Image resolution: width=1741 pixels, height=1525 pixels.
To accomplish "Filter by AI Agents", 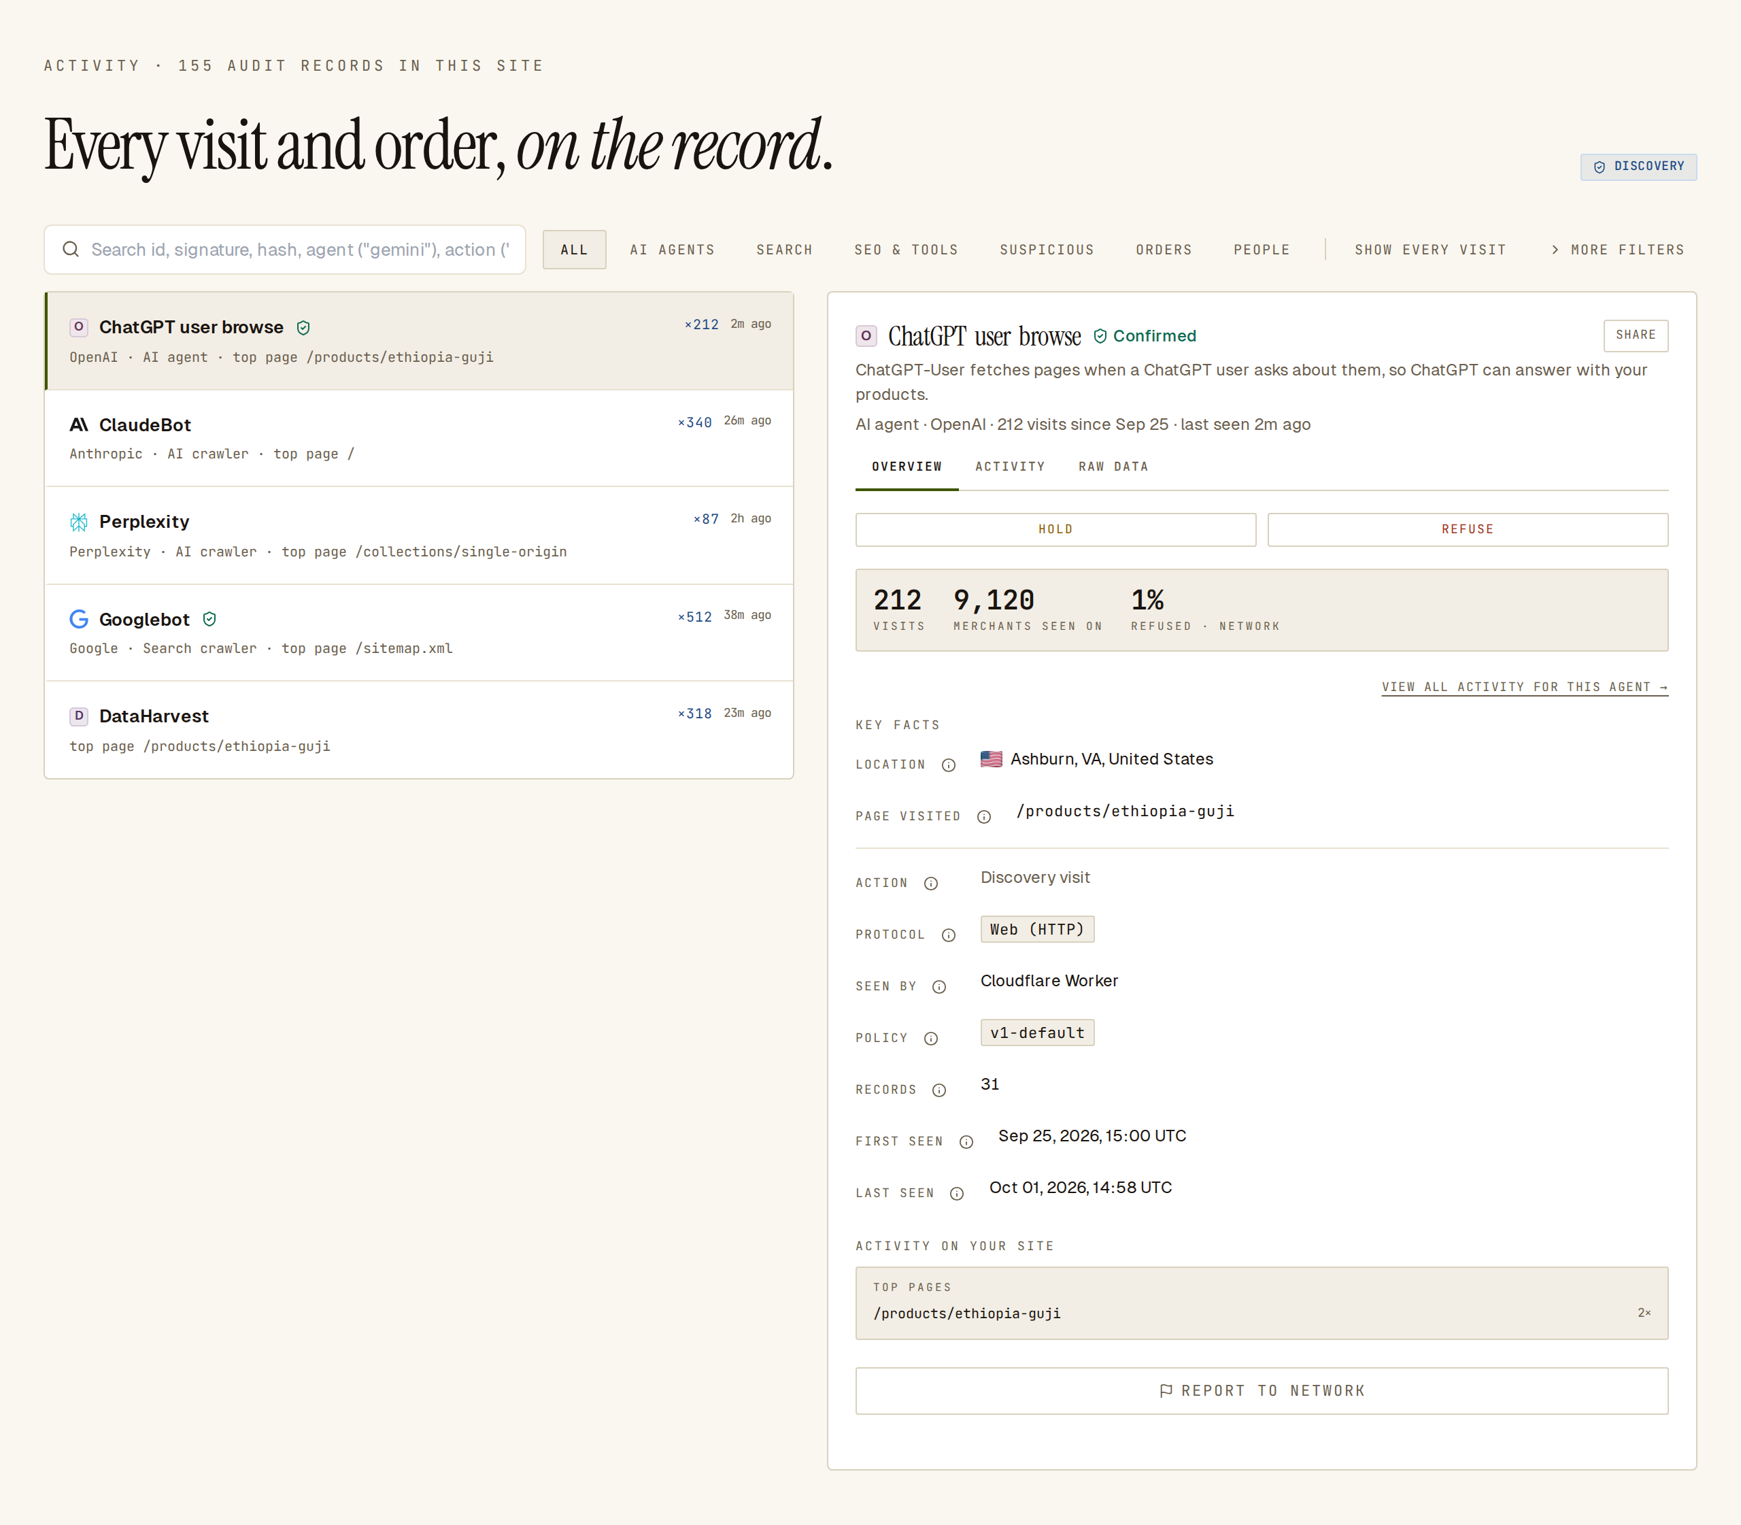I will [672, 250].
